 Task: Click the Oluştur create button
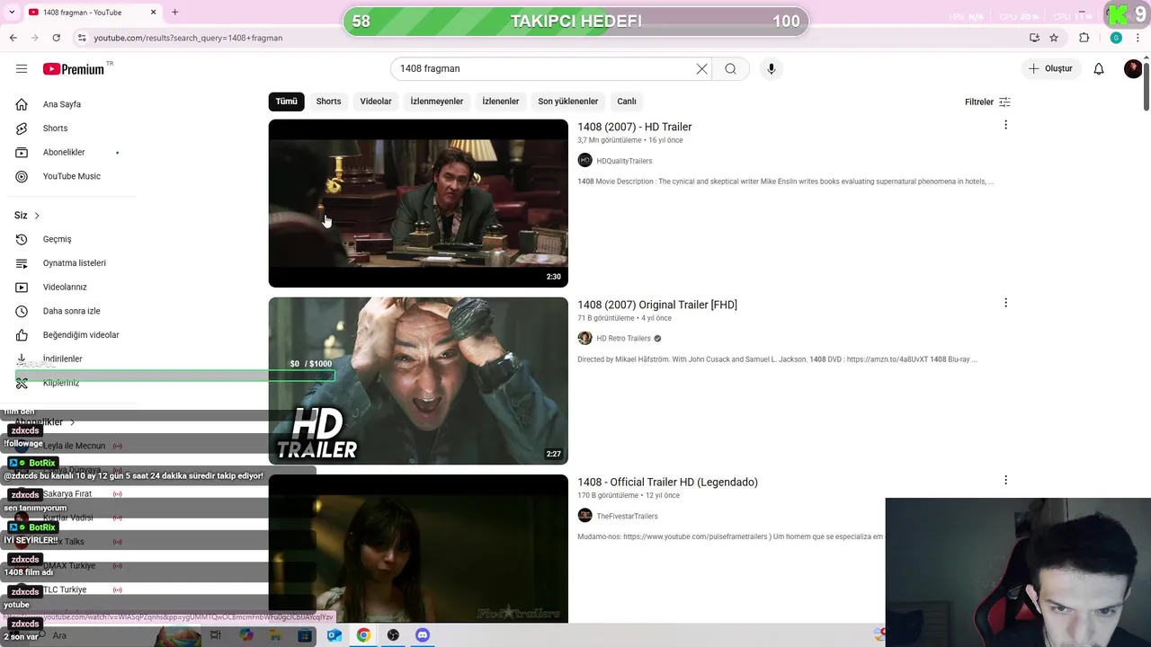click(1050, 69)
